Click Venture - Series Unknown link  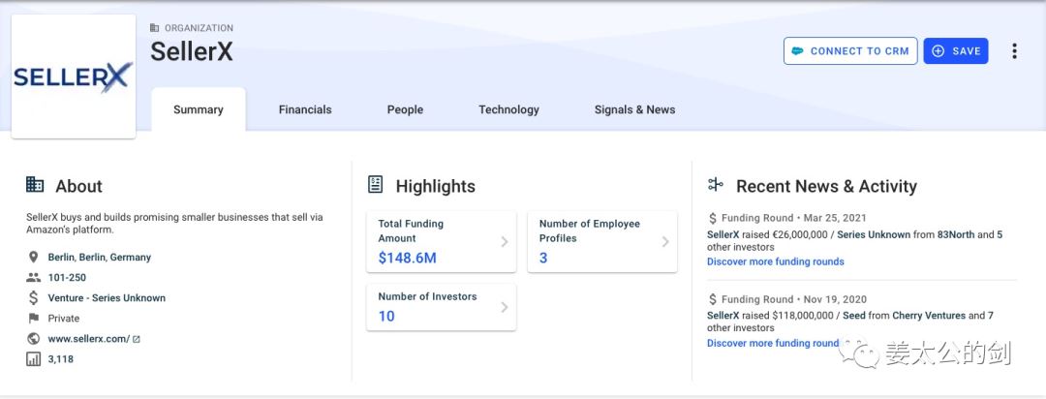tap(107, 298)
